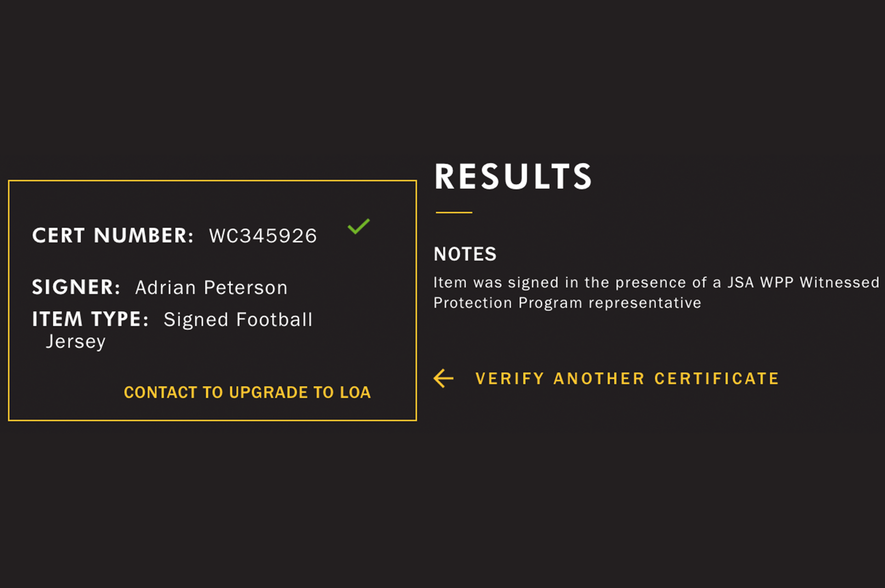This screenshot has height=588, width=885.
Task: Click the green verification checkmark icon
Action: [x=358, y=226]
